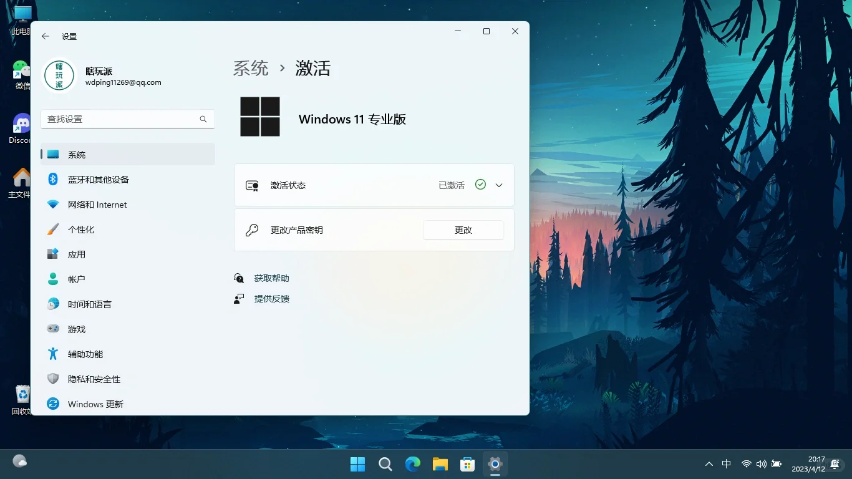Viewport: 852px width, 479px height.
Task: Expand hidden icons in system tray
Action: (709, 463)
